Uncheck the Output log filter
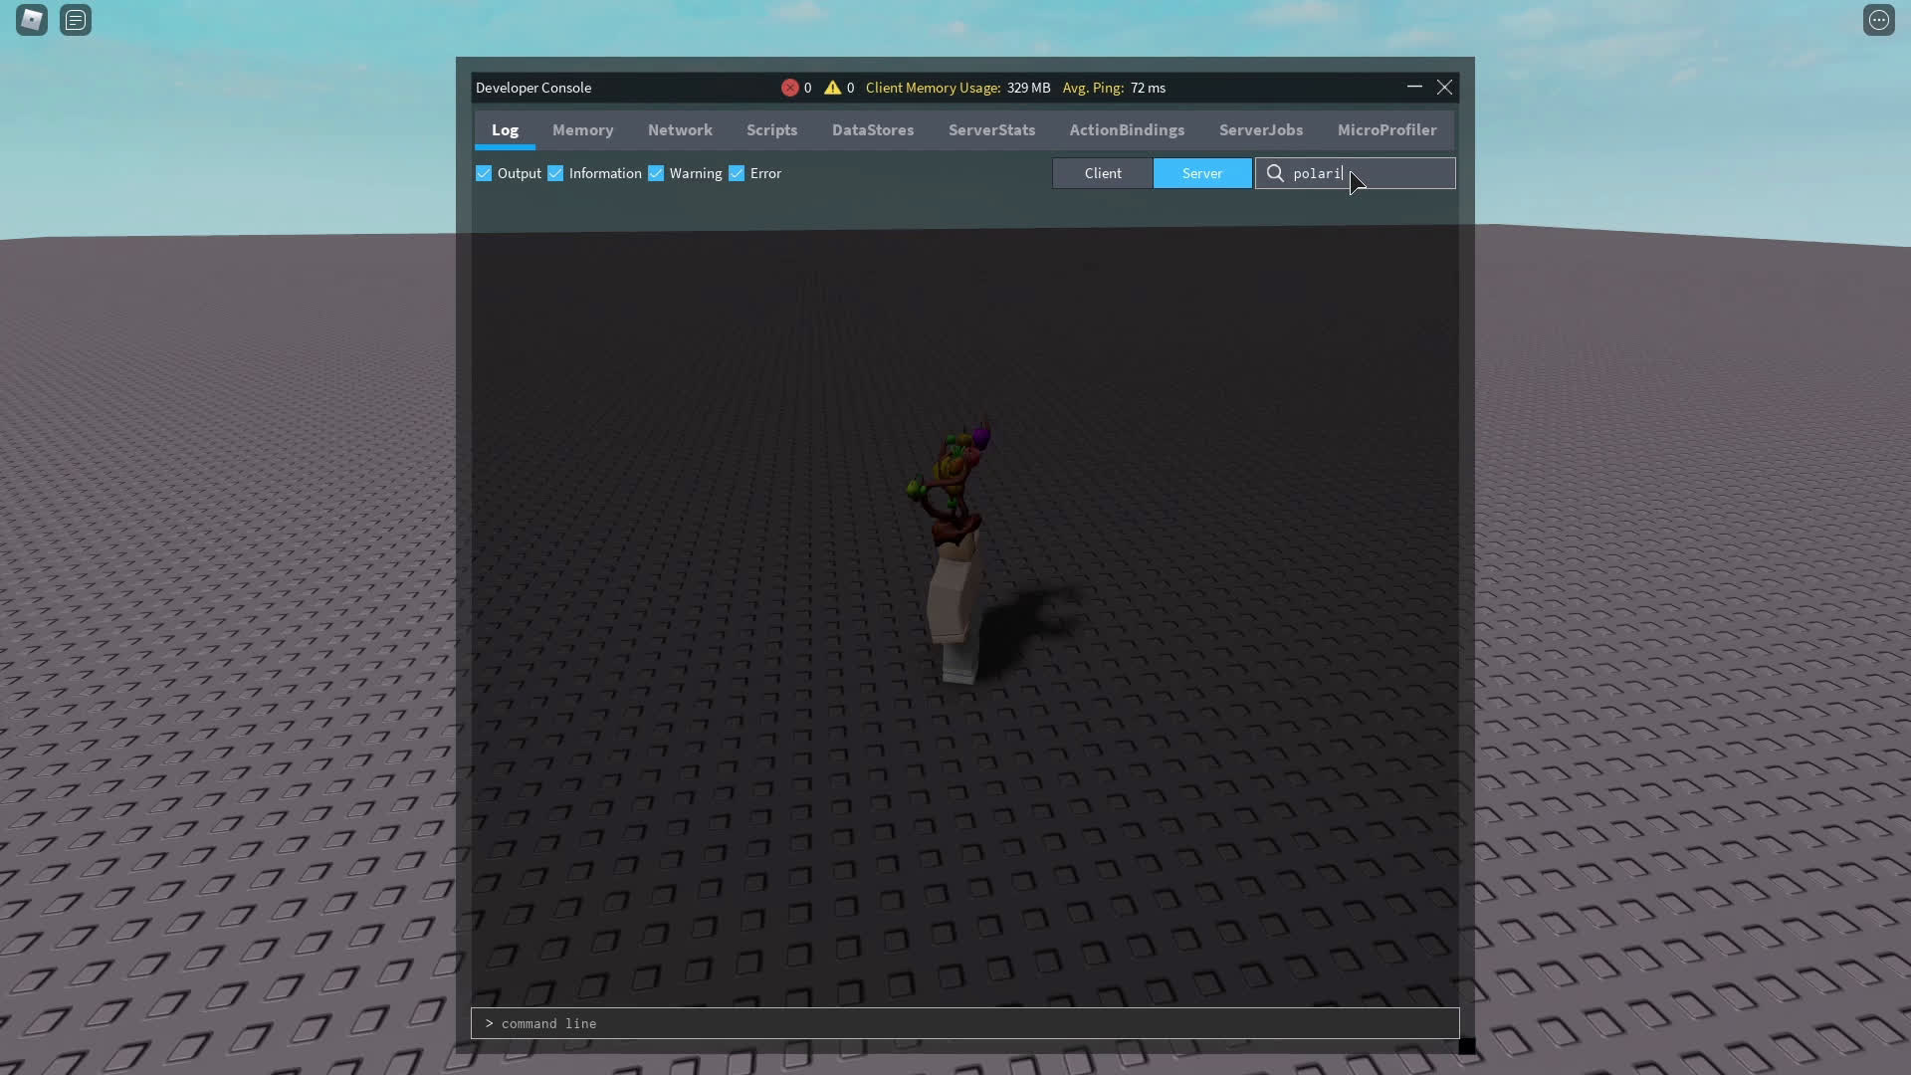1911x1075 pixels. [x=484, y=173]
